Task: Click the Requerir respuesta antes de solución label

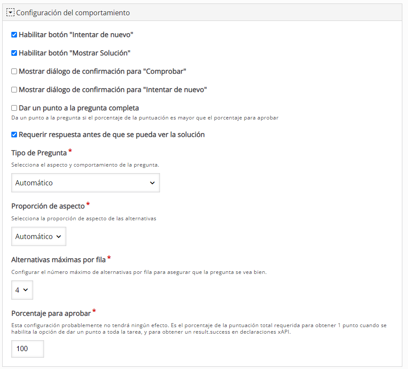Action: (112, 135)
